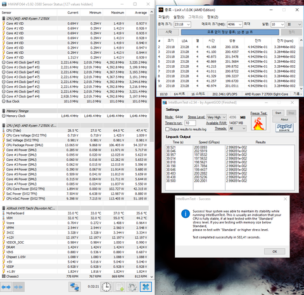Open HWiNFO network remote monitoring icon
This screenshot has width=304, height=295.
coord(75,287)
